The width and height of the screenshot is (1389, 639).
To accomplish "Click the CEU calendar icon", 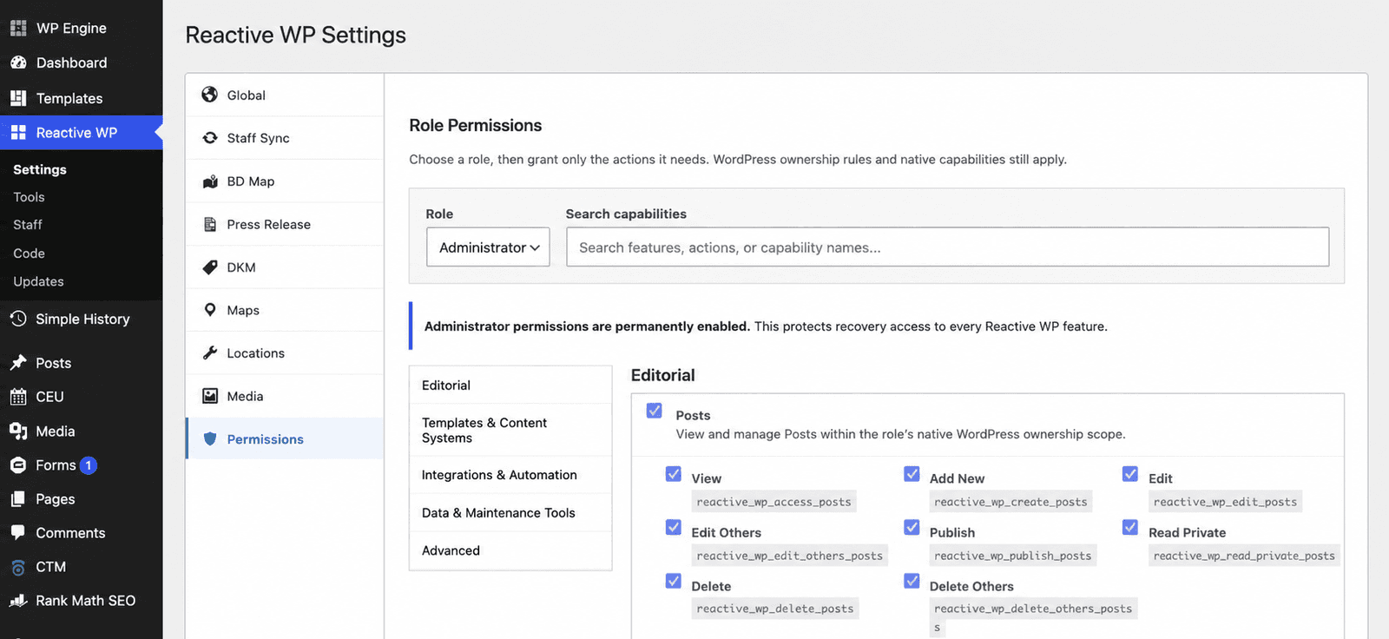I will [18, 397].
